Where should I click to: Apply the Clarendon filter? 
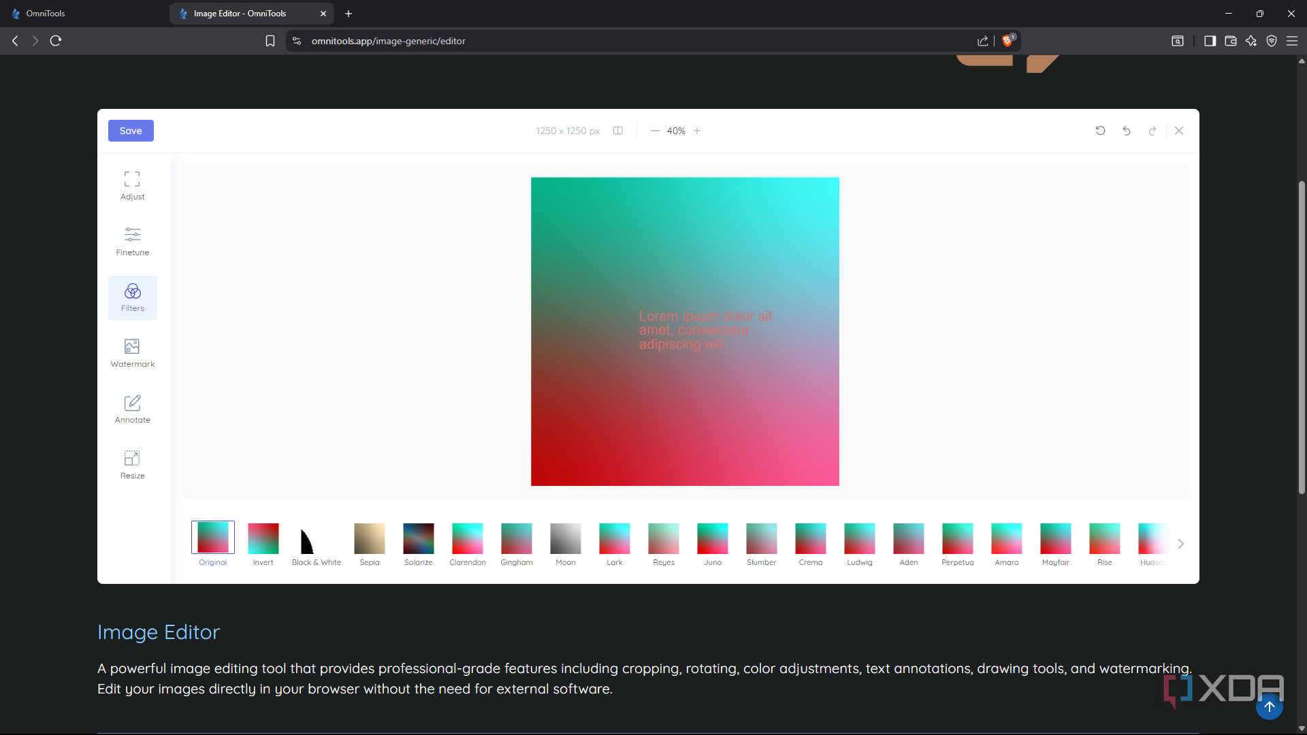[468, 544]
